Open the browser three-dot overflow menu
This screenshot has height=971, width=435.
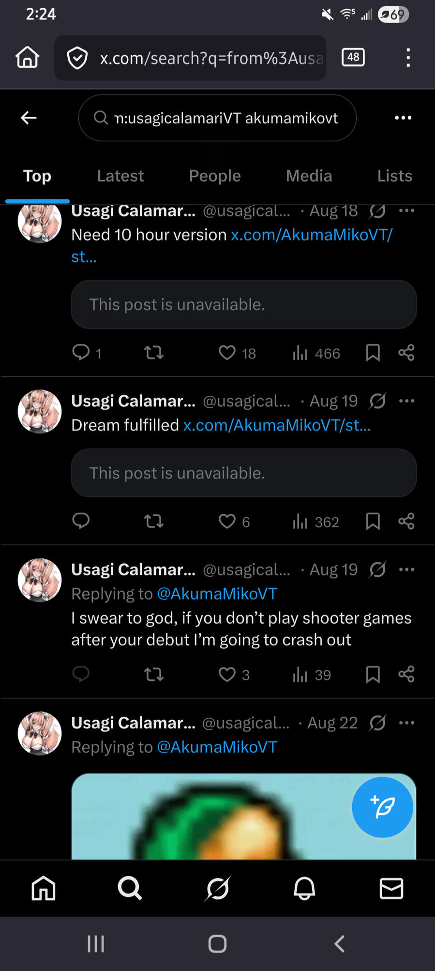coord(408,58)
